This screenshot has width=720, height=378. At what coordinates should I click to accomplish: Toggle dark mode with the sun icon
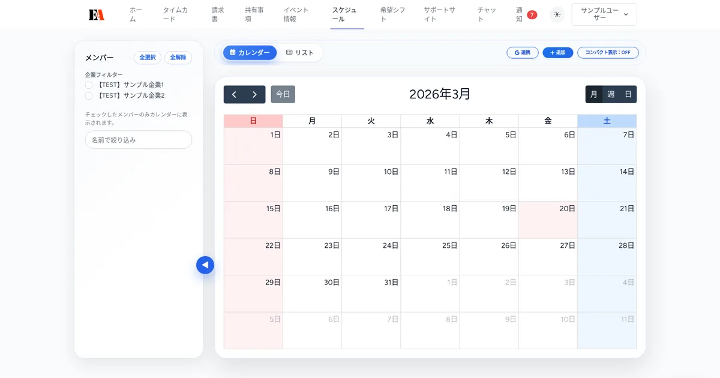[557, 14]
